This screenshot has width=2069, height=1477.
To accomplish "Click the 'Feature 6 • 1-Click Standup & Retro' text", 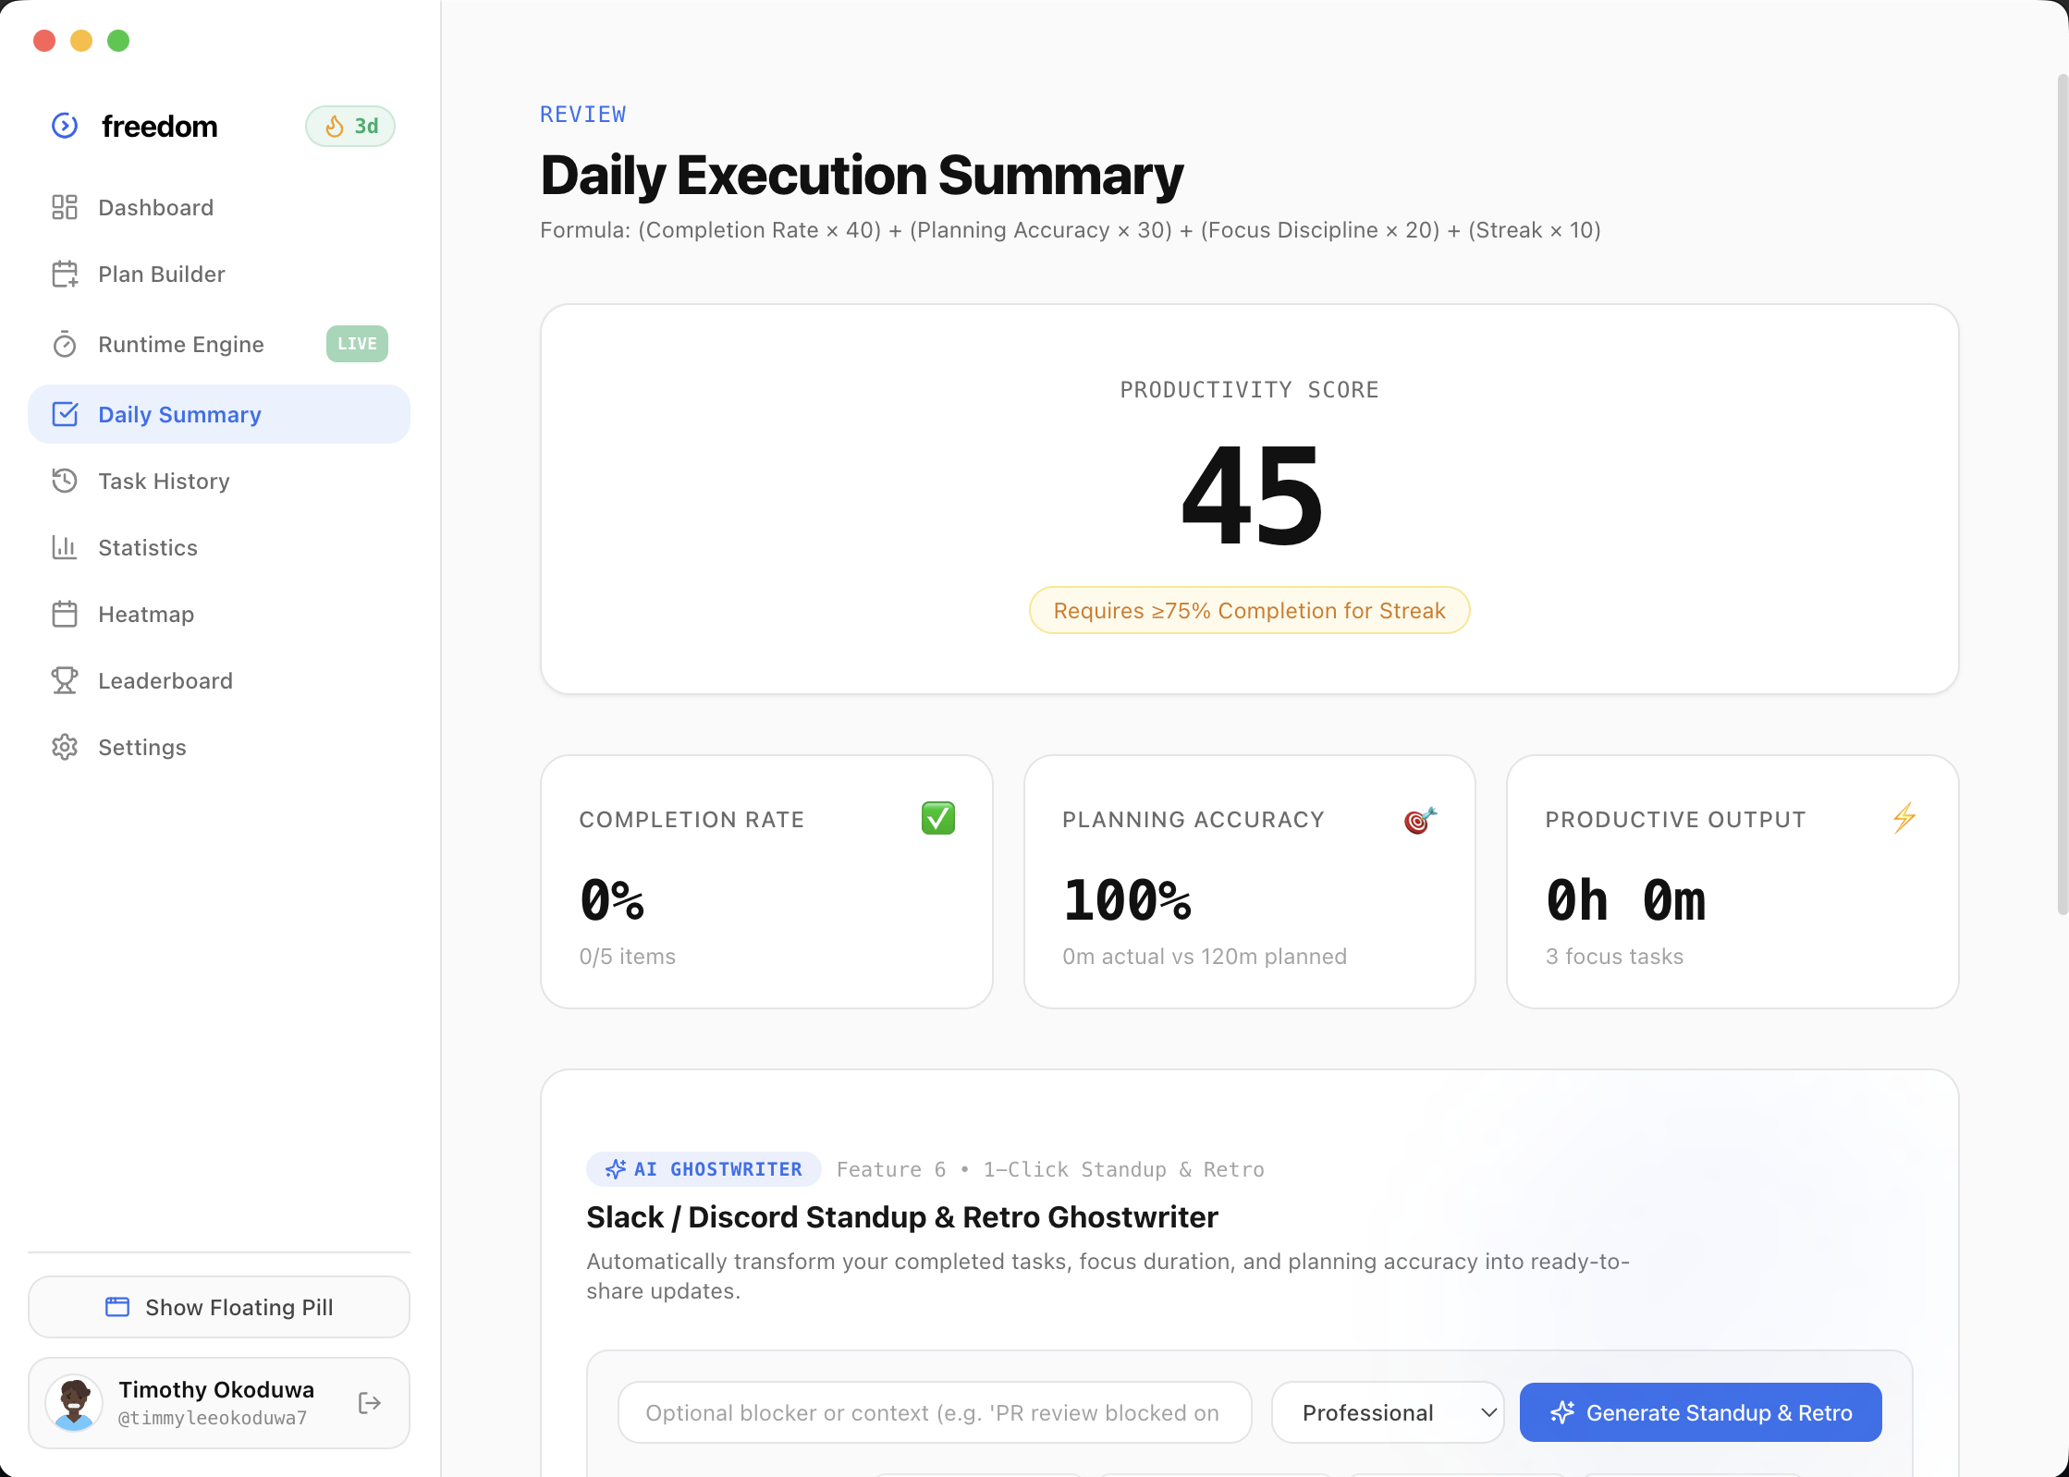I will point(1050,1169).
